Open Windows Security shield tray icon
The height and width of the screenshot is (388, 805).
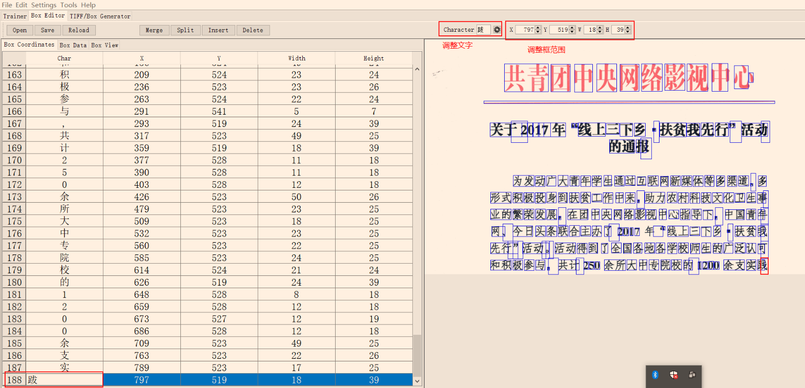point(674,375)
